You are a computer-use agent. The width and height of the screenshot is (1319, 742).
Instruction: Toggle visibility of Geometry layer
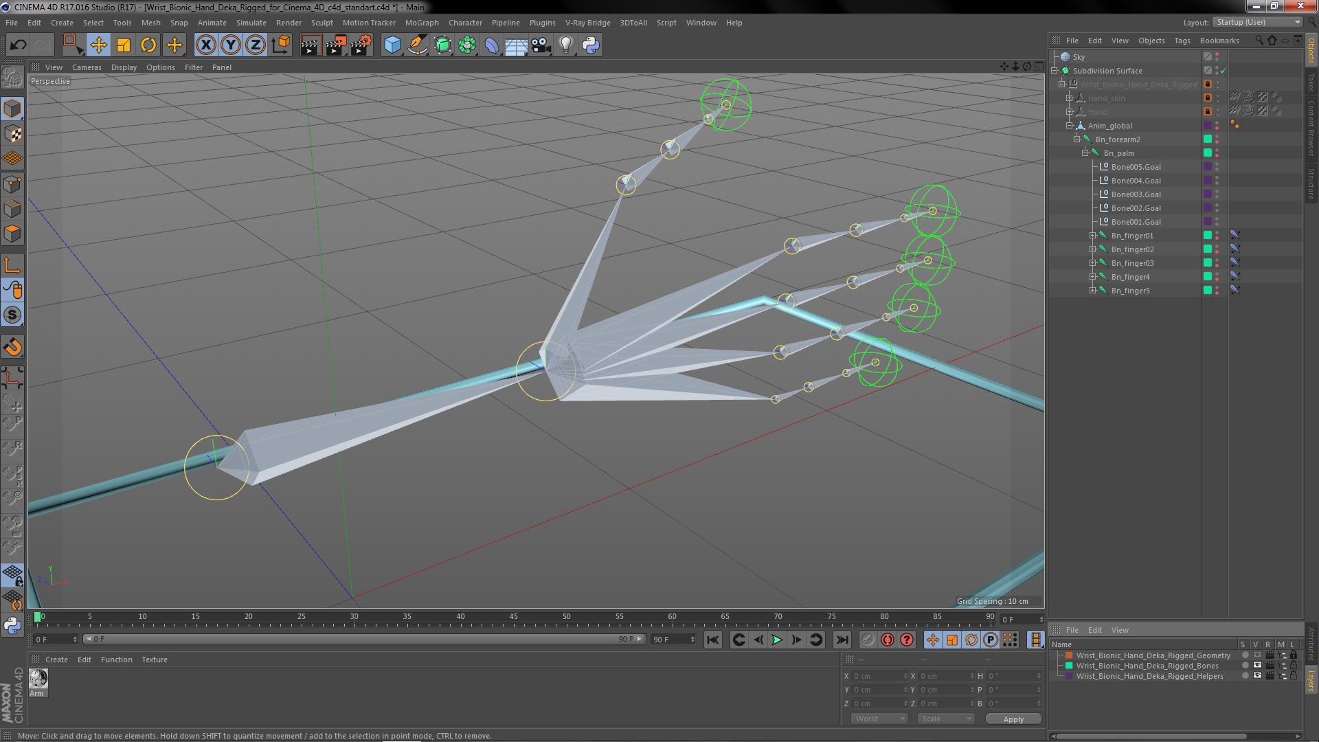tap(1256, 655)
